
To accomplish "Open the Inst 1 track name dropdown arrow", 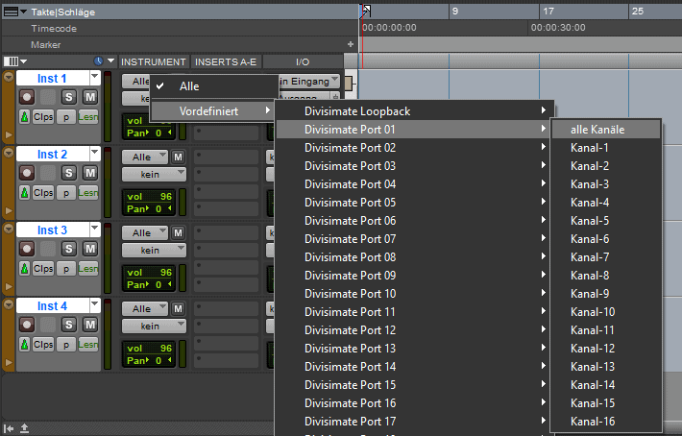I will click(x=95, y=78).
